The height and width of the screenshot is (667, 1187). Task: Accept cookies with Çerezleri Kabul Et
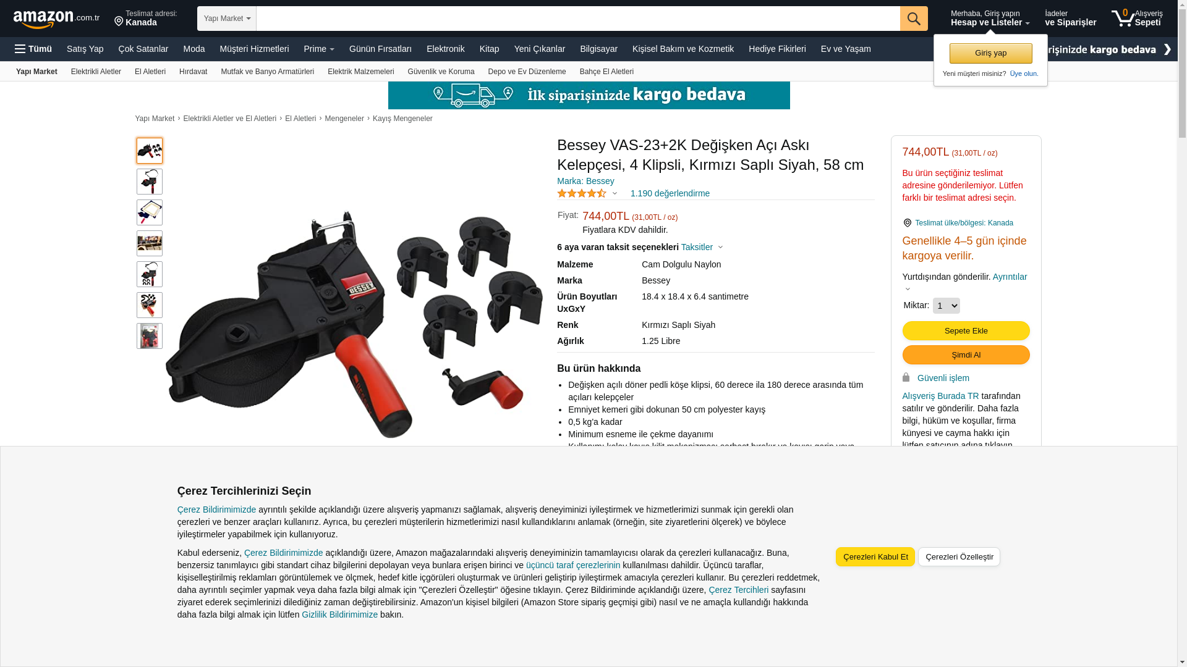875,557
